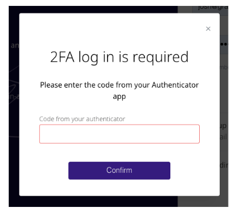Screen dimensions: 235x214
Task: Click the faded 'mb' label behind the dialog
Action: [x=224, y=67]
